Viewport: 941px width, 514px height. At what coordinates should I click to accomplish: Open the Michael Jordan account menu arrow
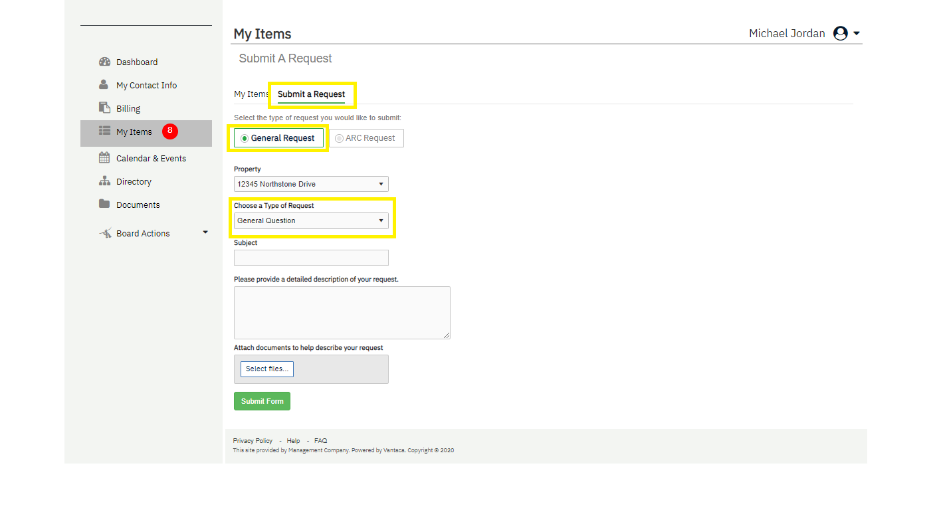pos(857,33)
